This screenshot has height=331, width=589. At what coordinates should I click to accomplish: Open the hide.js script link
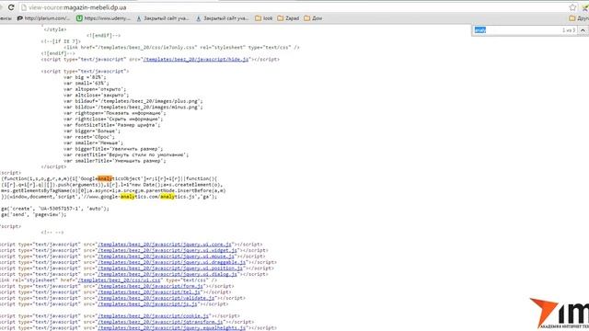pyautogui.click(x=196, y=59)
